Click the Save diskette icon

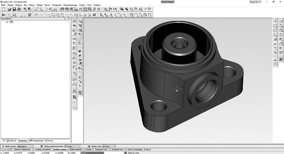pos(13,9)
